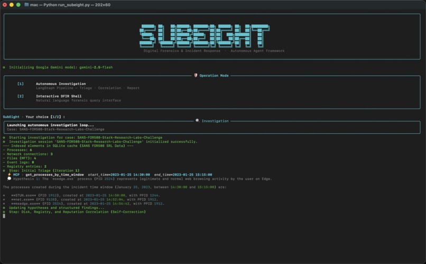
Task: Close the terminal window with the red button
Action: tap(5, 5)
